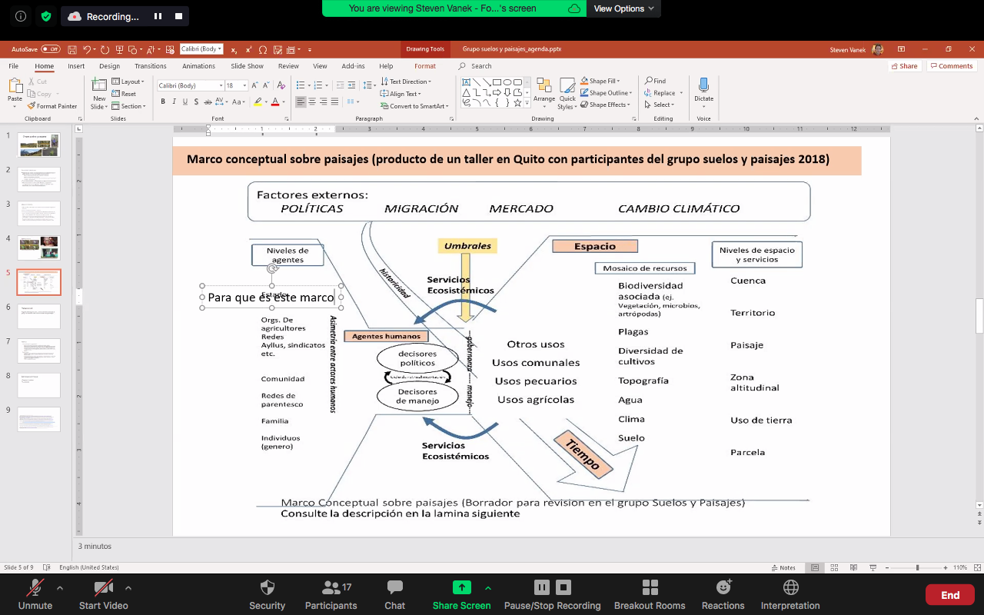Start Video in Zoom toolbar
This screenshot has width=984, height=615.
[103, 594]
